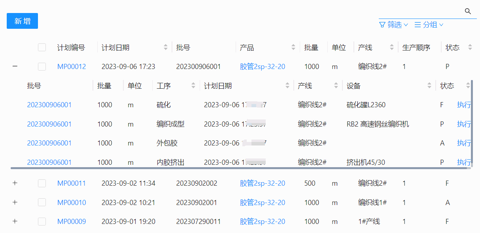
Task: Open plan link MP00010
Action: click(72, 203)
